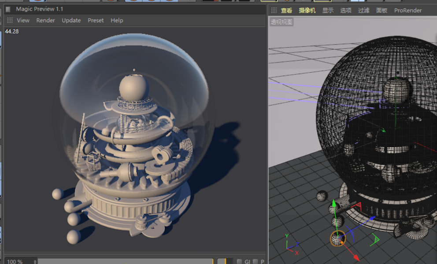Screen dimensions: 437x264
Task: Click the Magic Preview window icon in title bar
Action: tap(8, 9)
